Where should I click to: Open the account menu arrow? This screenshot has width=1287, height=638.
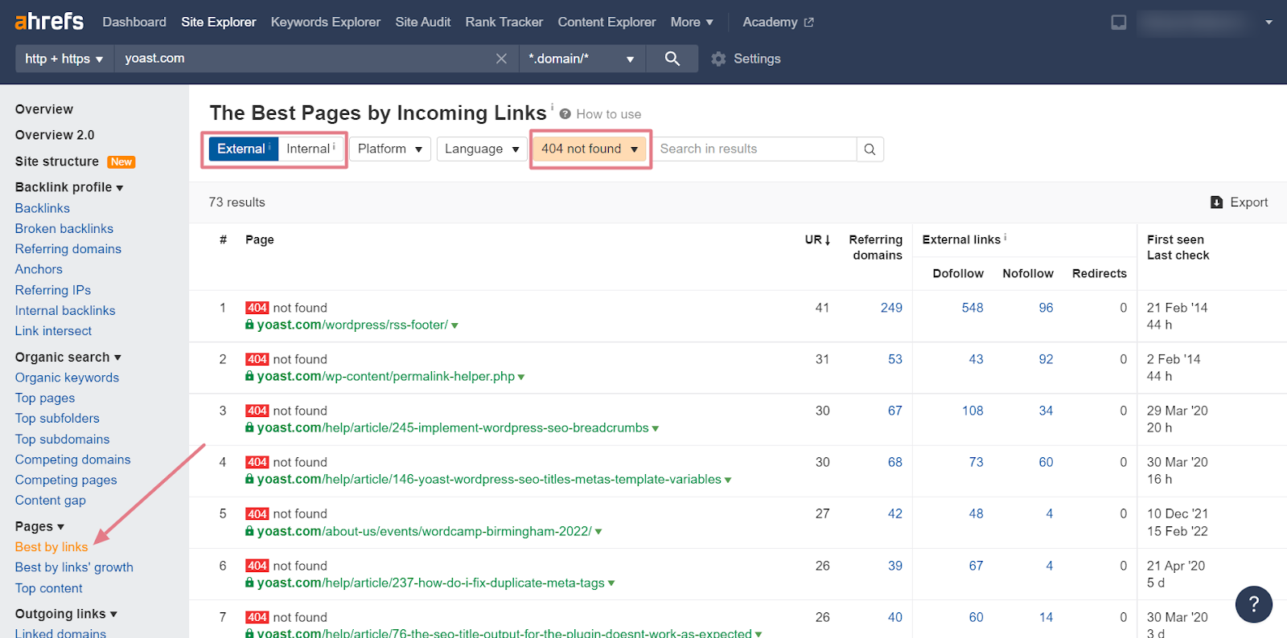[x=1268, y=22]
